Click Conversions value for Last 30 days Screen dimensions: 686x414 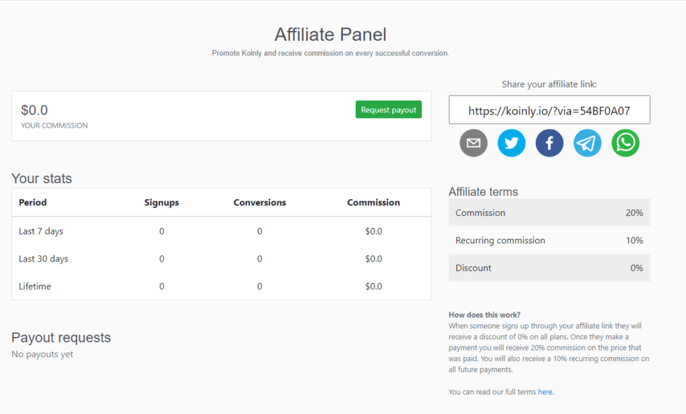click(x=260, y=259)
